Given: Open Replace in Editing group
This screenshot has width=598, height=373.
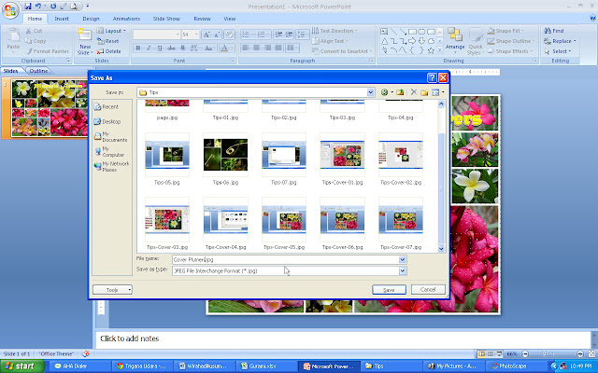Looking at the screenshot, I should click(560, 41).
